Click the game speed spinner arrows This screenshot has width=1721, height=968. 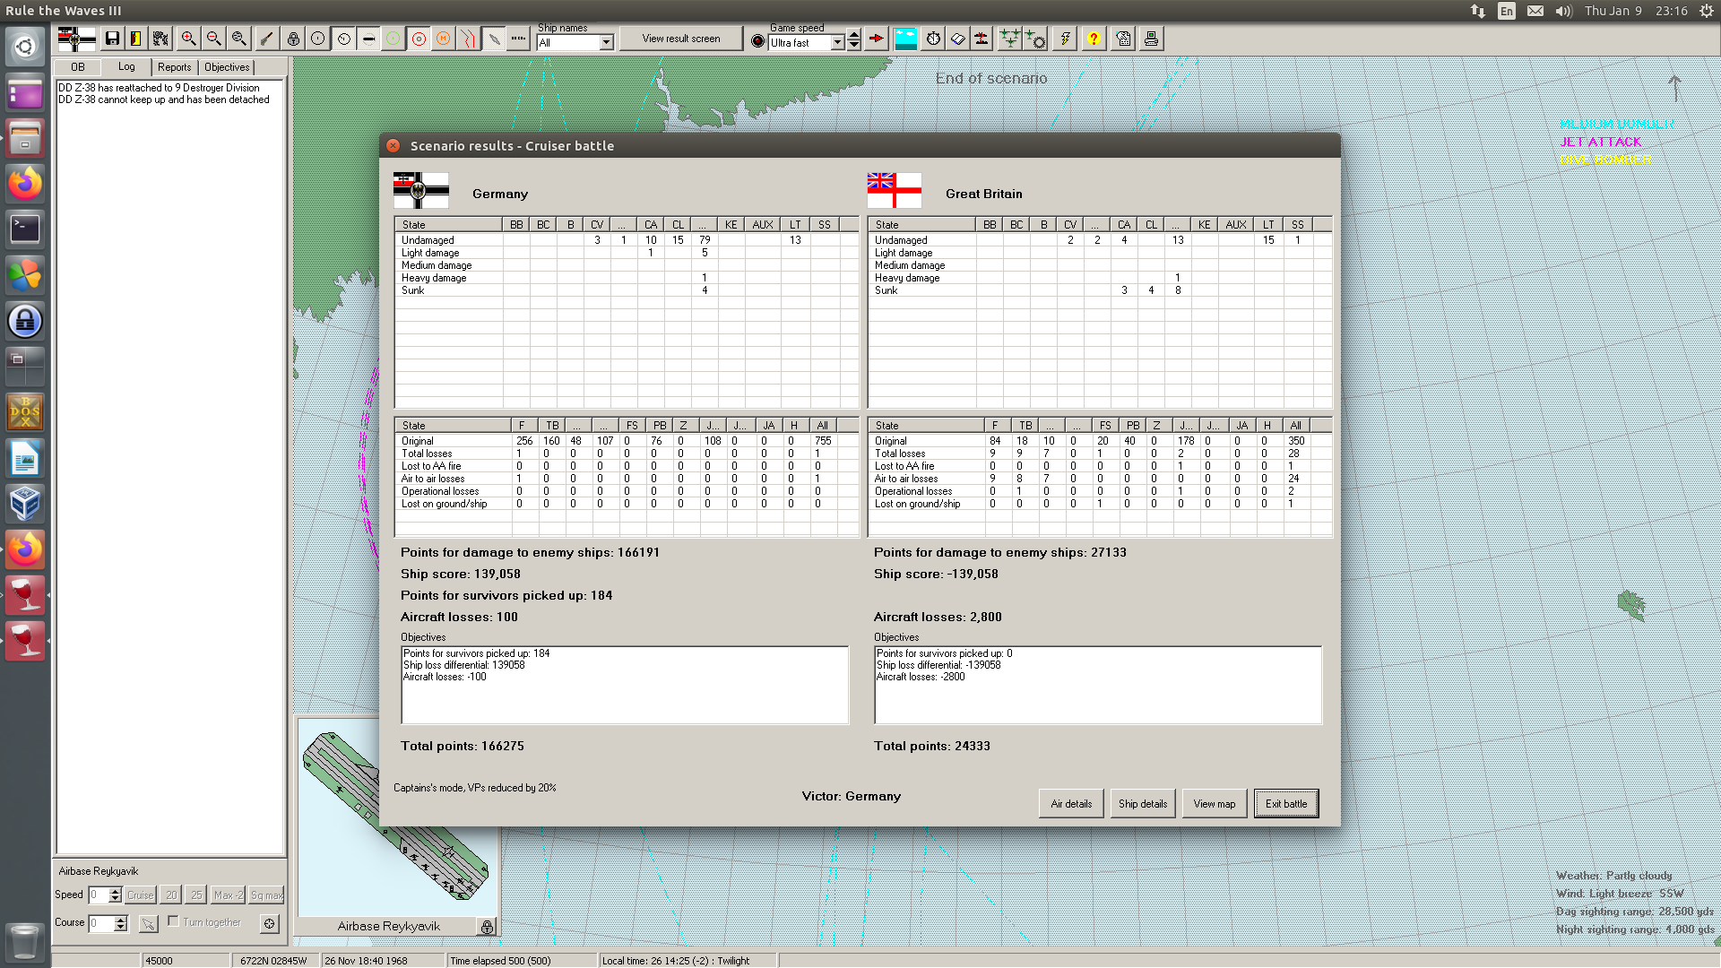click(x=854, y=39)
